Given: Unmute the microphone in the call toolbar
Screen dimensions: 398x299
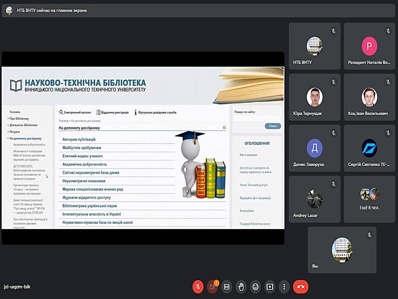Looking at the screenshot, I should [198, 287].
